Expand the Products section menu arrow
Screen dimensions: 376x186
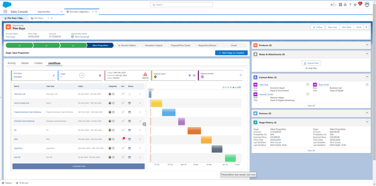point(367,45)
